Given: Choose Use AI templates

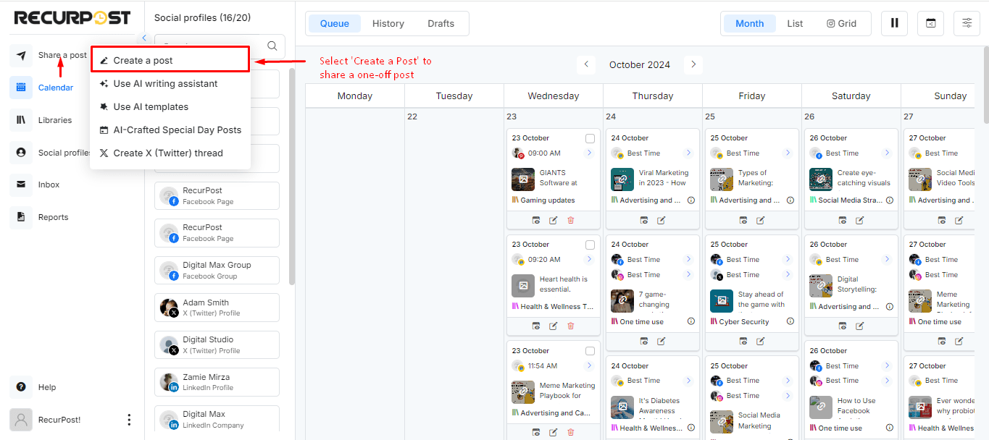Looking at the screenshot, I should (170, 107).
